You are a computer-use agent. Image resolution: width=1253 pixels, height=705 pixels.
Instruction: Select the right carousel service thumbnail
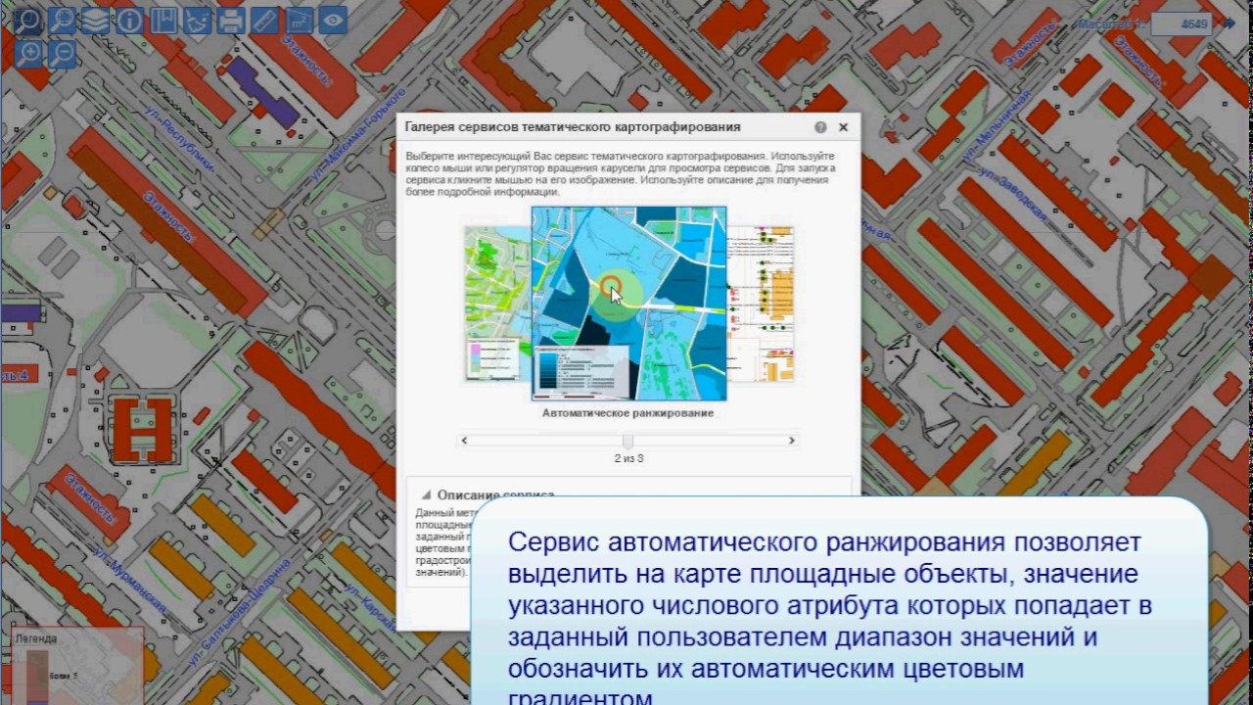coord(761,304)
